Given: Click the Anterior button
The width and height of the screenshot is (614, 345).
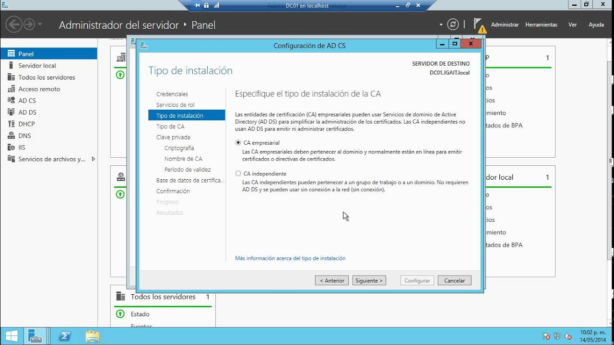Looking at the screenshot, I should 332,281.
